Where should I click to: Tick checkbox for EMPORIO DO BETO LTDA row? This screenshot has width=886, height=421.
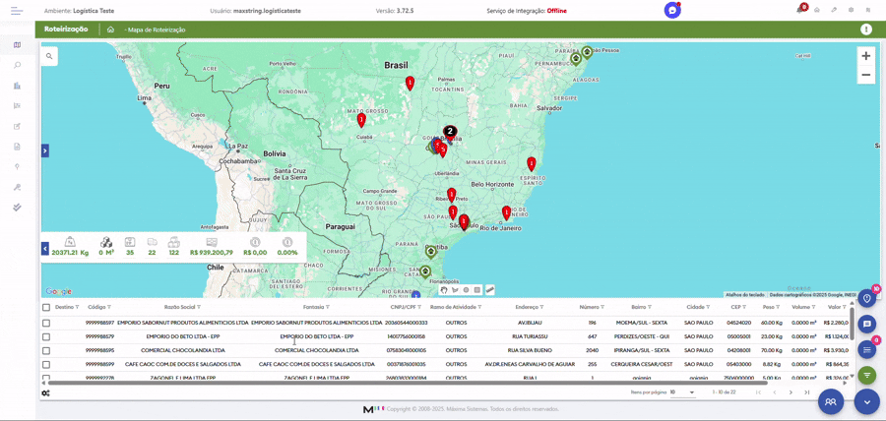point(46,336)
